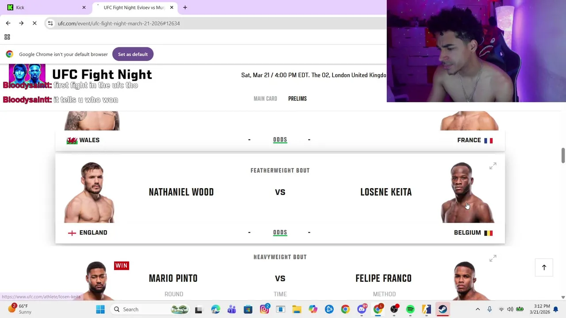Expand the Pinto vs Franco fight card
Screen dimensions: 566x318
point(493,258)
